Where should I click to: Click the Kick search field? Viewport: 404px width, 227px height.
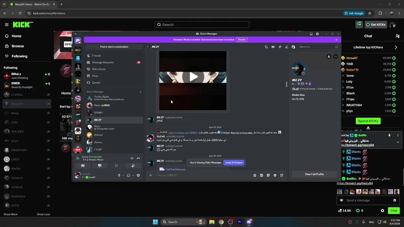(202, 25)
